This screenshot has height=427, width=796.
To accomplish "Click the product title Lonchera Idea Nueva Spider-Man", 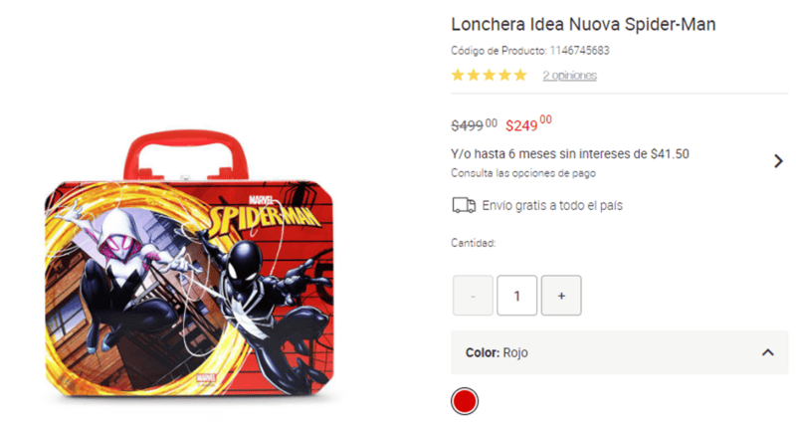I will (x=583, y=24).
